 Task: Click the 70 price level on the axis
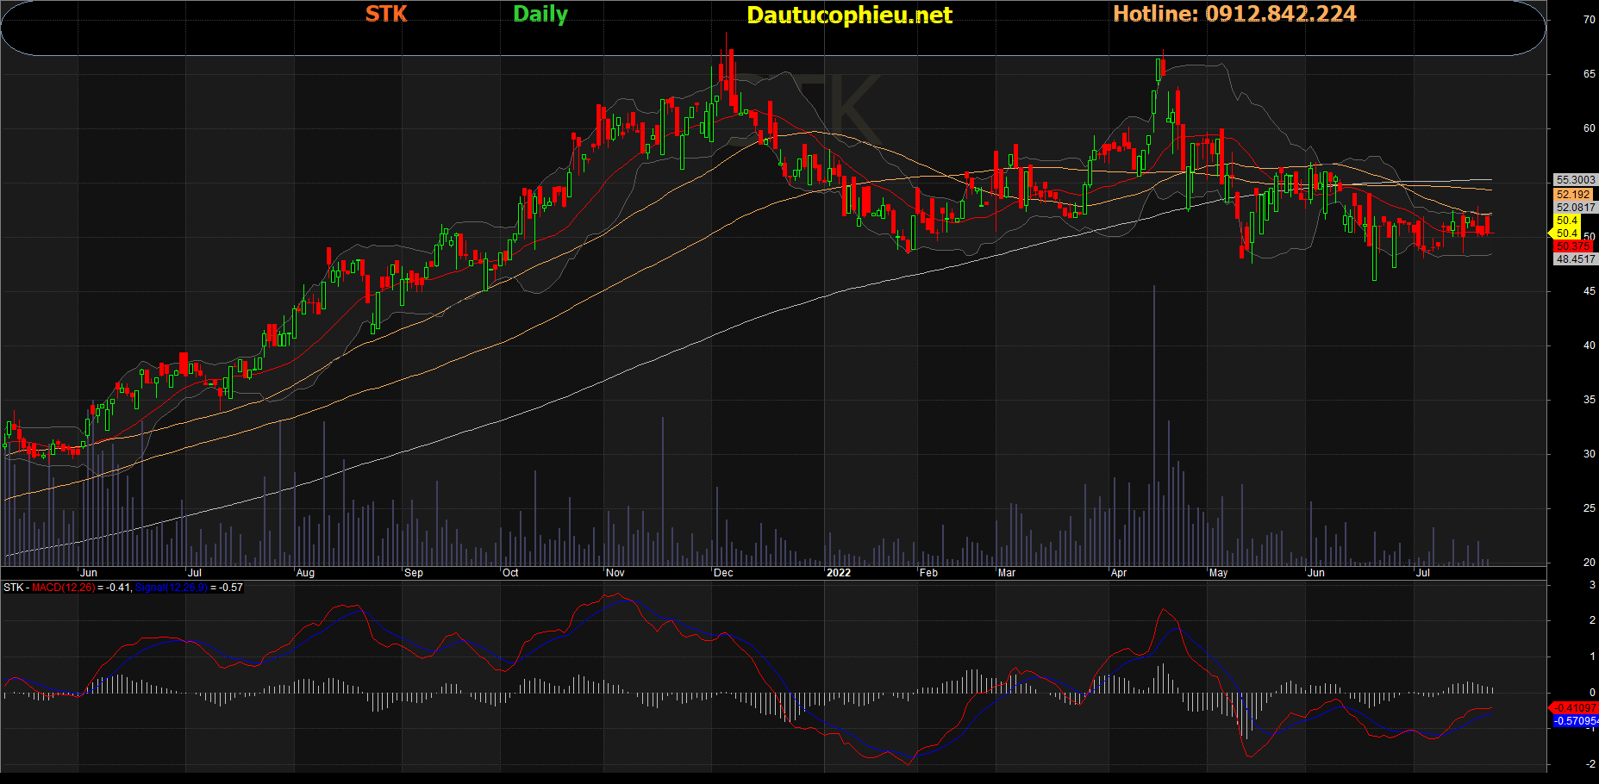pyautogui.click(x=1589, y=20)
